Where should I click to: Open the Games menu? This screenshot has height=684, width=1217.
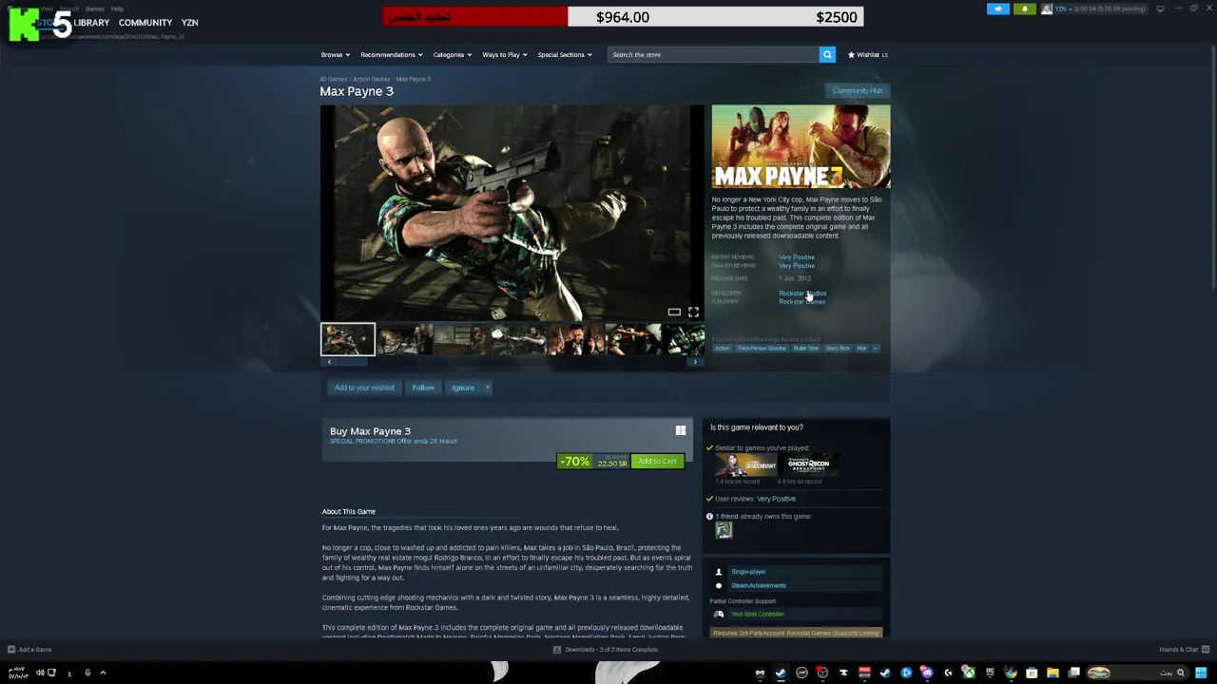95,9
